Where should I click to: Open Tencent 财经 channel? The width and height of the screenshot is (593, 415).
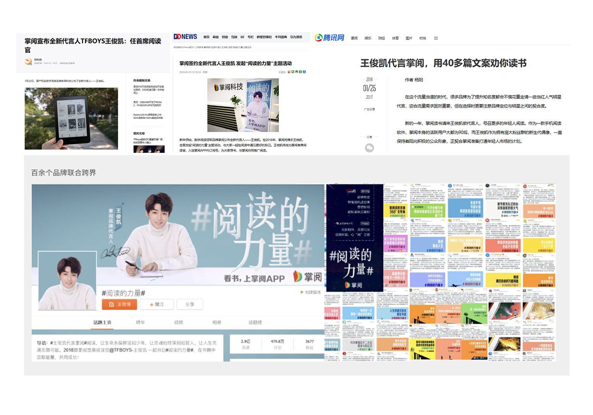[381, 38]
